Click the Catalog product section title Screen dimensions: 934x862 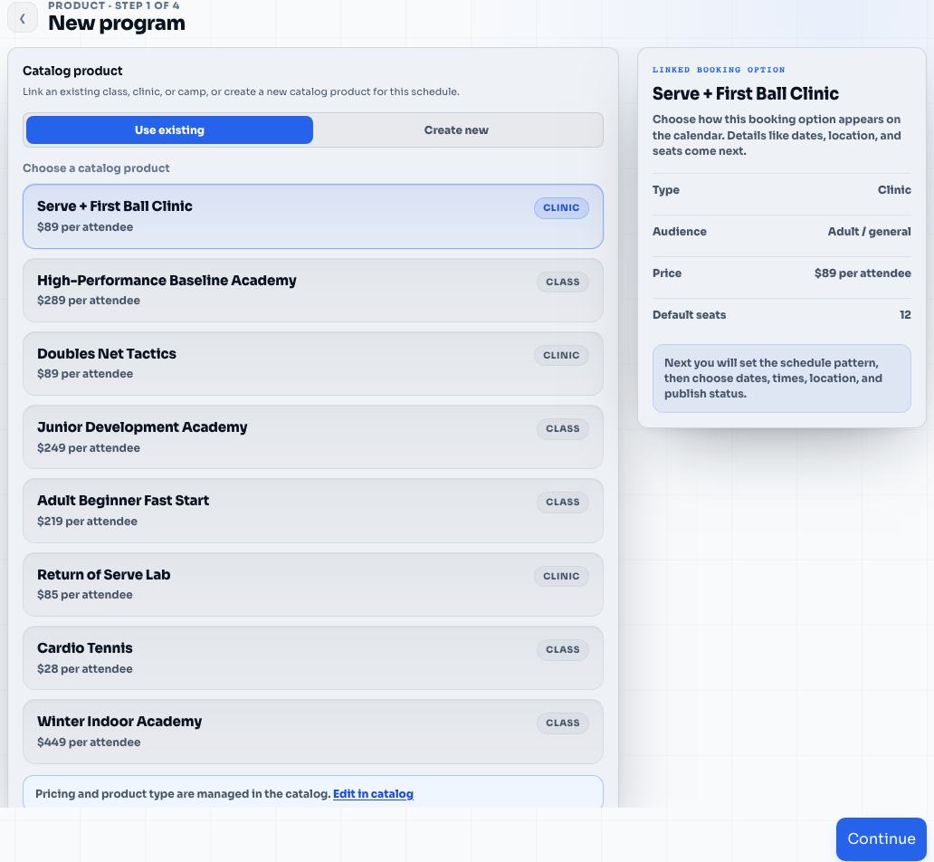click(x=72, y=71)
